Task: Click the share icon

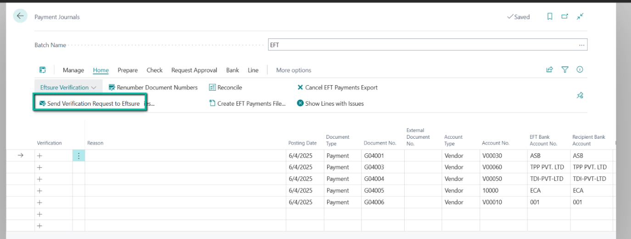Action: coord(549,70)
